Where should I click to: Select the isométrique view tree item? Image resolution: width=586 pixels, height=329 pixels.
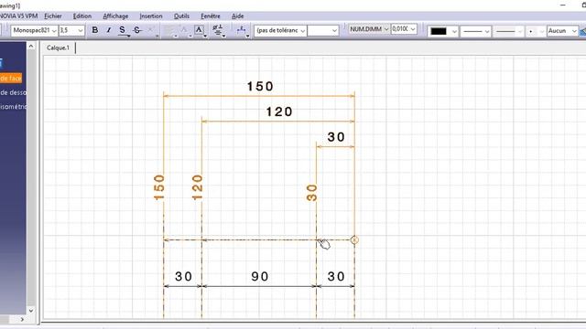[13, 107]
